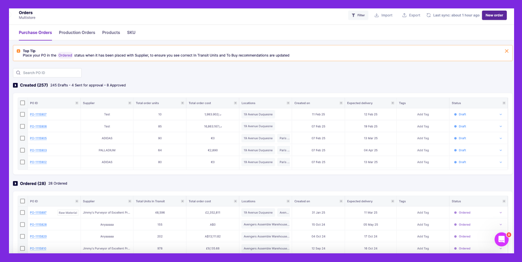Open purchase order PO-1115897 link
Image resolution: width=522 pixels, height=262 pixels.
pyautogui.click(x=38, y=212)
